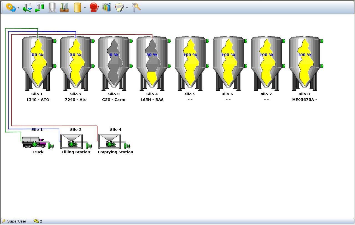Click the yellow cylinder tank icon
The width and height of the screenshot is (355, 225).
pos(77,7)
